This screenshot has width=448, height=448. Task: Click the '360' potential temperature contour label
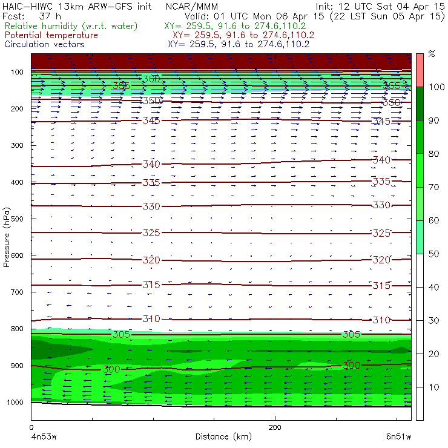point(151,79)
